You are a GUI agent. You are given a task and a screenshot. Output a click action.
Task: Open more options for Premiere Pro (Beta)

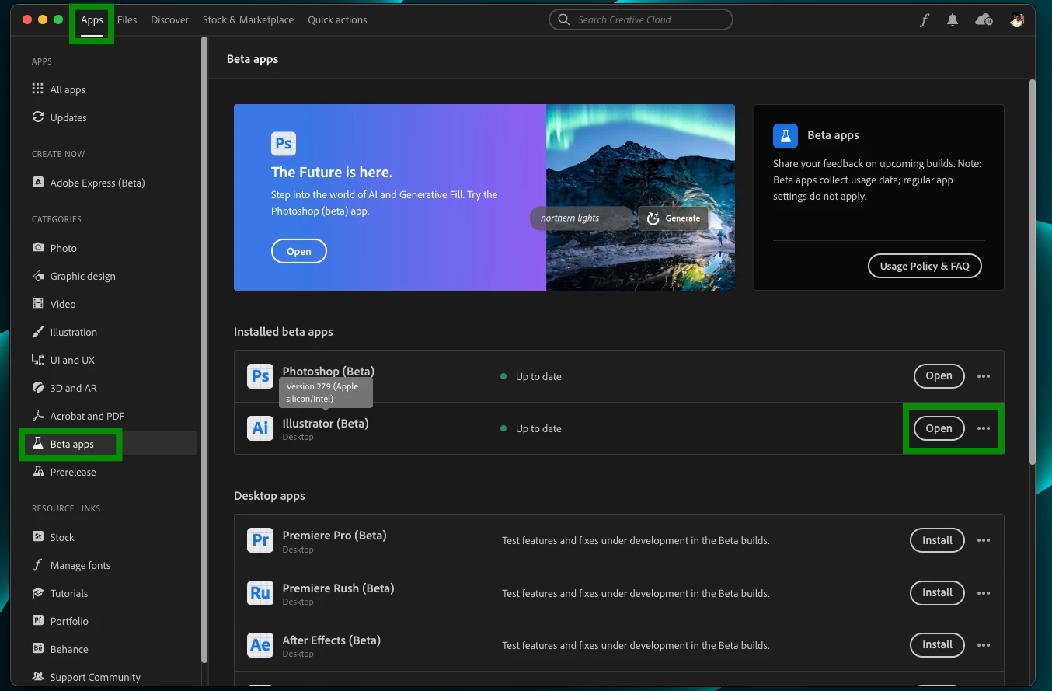coord(984,540)
